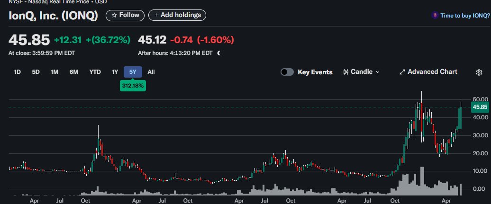The image size is (491, 204).
Task: Click the +12.31 price change value
Action: [68, 40]
